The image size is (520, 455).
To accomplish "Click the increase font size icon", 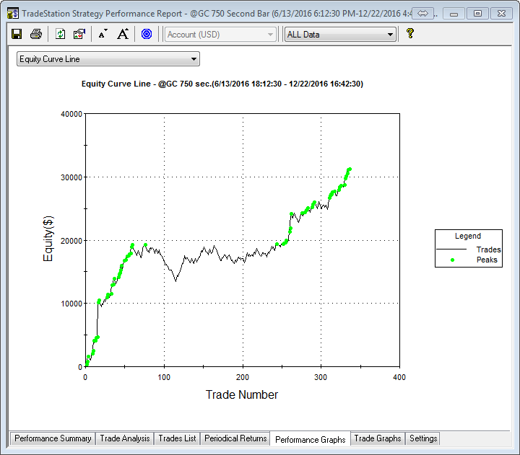I will (123, 34).
